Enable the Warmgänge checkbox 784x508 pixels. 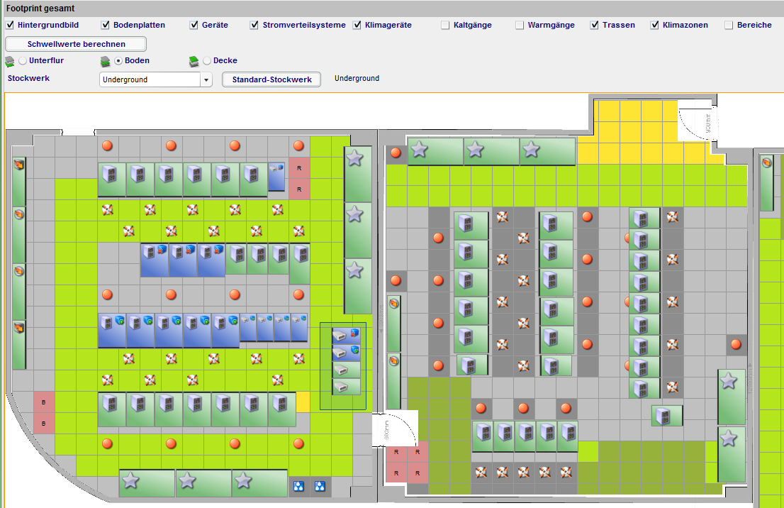tap(518, 25)
